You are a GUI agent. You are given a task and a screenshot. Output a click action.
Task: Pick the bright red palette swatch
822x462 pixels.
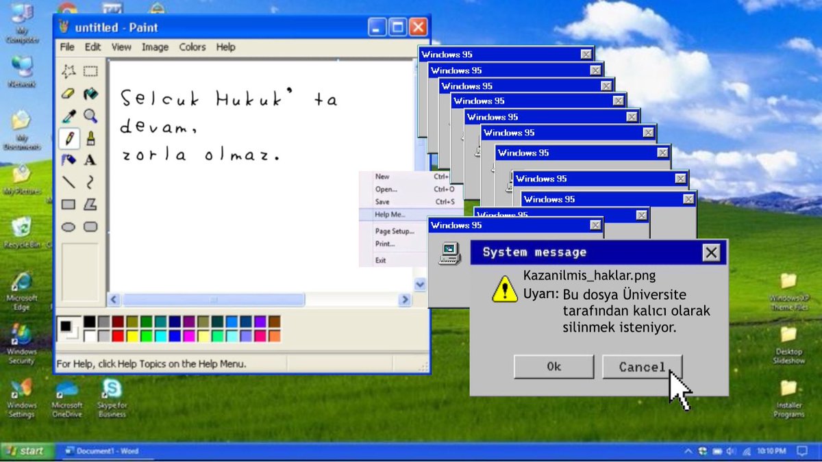118,336
